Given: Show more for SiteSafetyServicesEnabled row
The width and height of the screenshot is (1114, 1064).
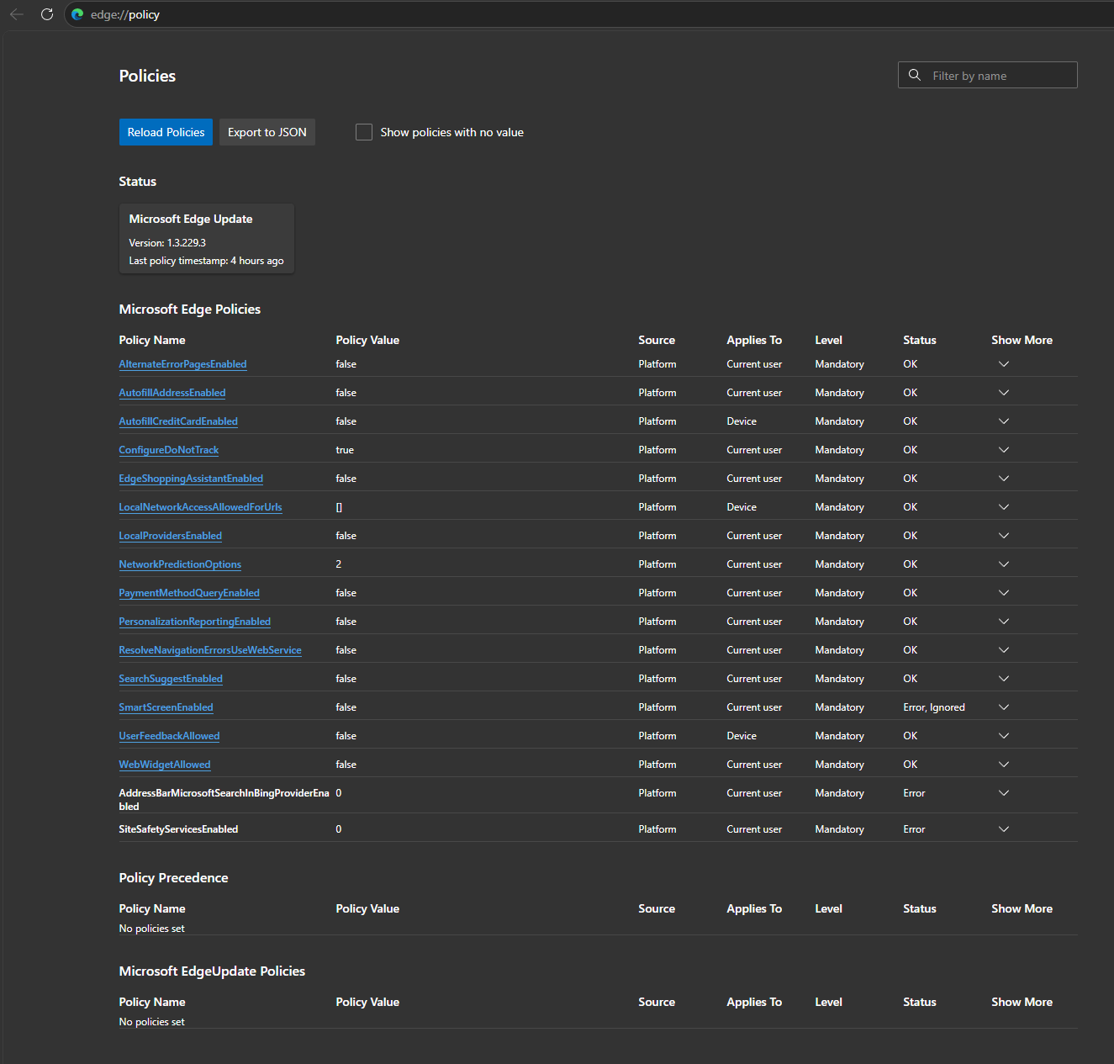Looking at the screenshot, I should 1003,829.
